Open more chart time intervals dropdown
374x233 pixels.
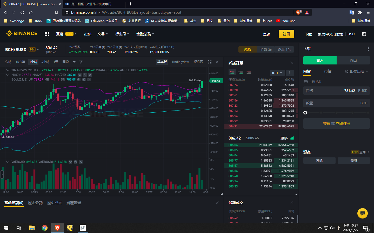pos(74,62)
